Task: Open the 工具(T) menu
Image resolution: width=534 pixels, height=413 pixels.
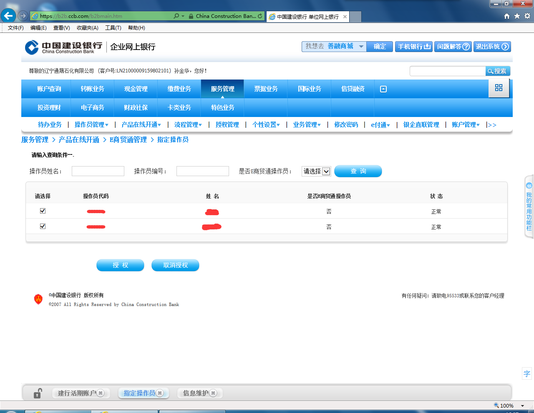Action: point(113,28)
